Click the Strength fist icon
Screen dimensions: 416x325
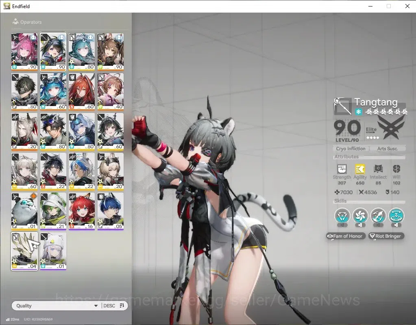coord(342,169)
